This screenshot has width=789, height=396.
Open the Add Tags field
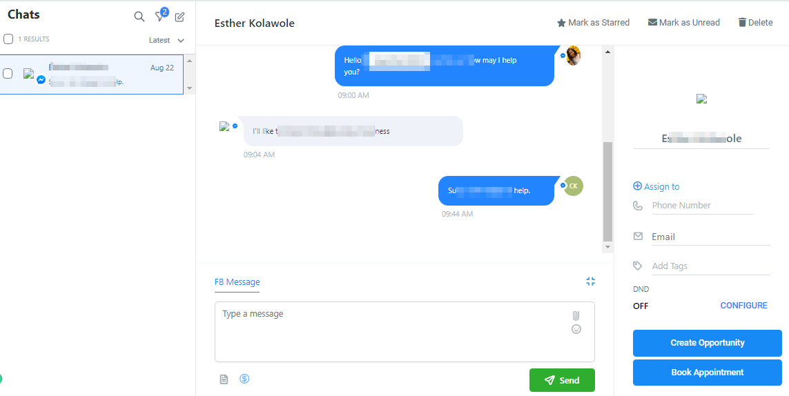click(x=710, y=266)
